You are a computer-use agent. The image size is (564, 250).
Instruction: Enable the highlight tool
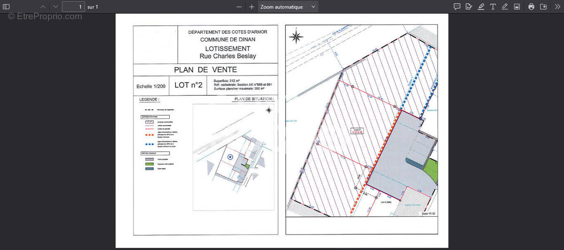481,7
